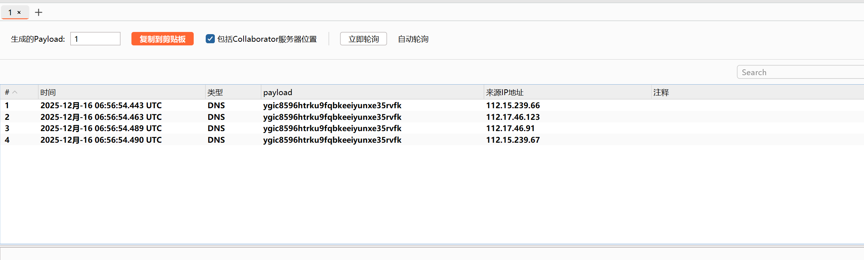Focus the generated Payload count field
This screenshot has height=260, width=864.
click(x=95, y=39)
